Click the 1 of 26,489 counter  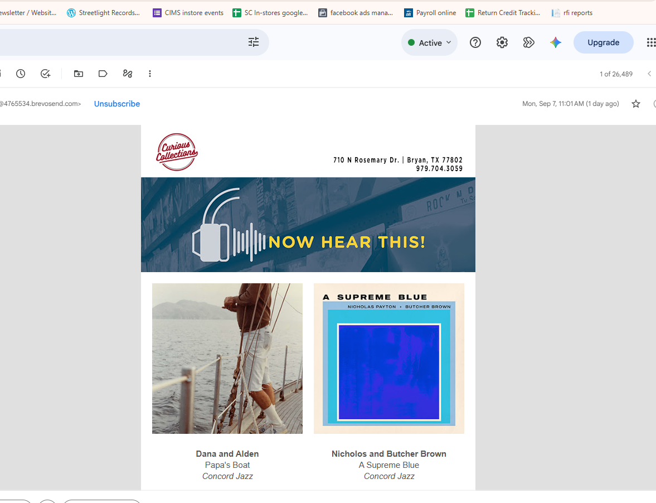click(x=616, y=74)
